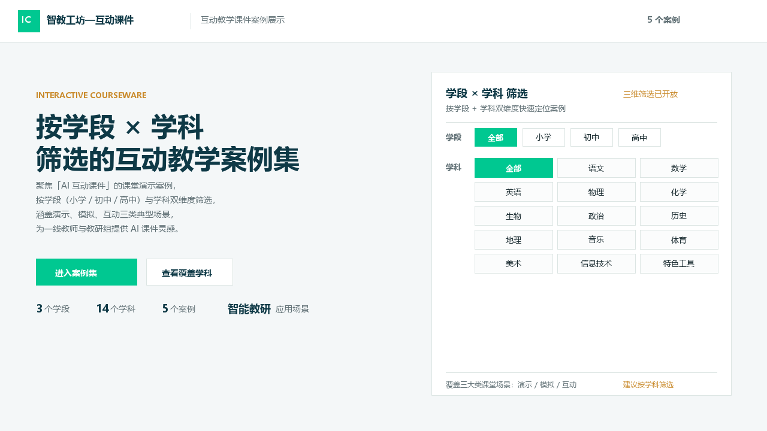Viewport: 767px width, 431px height.
Task: Choose the 物理 subject filter
Action: tap(596, 192)
